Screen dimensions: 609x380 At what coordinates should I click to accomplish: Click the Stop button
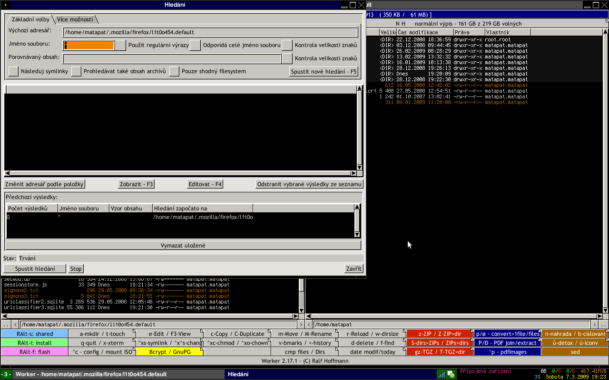point(76,269)
